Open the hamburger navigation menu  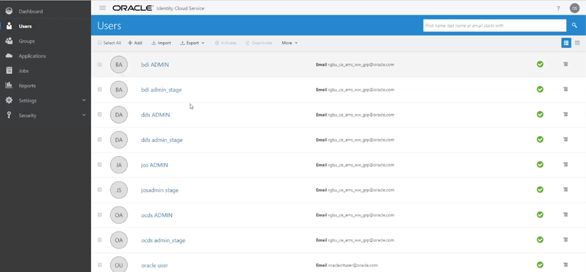(103, 8)
